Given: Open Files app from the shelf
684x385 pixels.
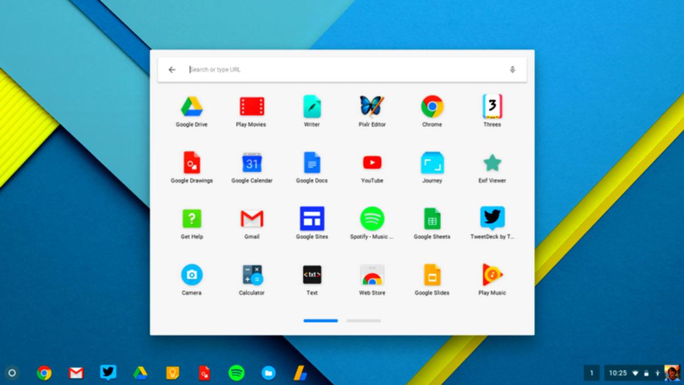Looking at the screenshot, I should (268, 373).
